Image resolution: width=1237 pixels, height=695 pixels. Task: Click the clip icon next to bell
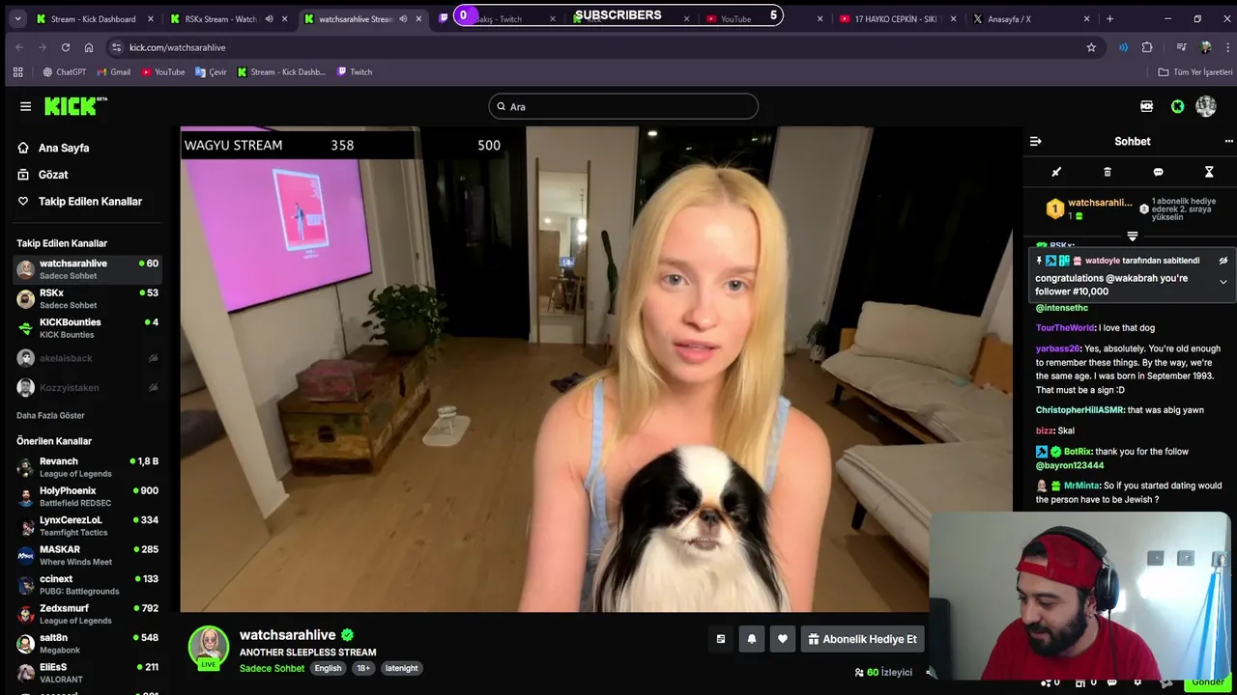721,639
